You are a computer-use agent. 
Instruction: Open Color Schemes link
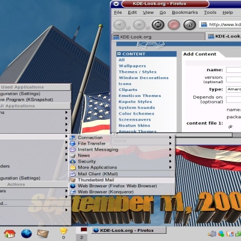[x=137, y=113]
